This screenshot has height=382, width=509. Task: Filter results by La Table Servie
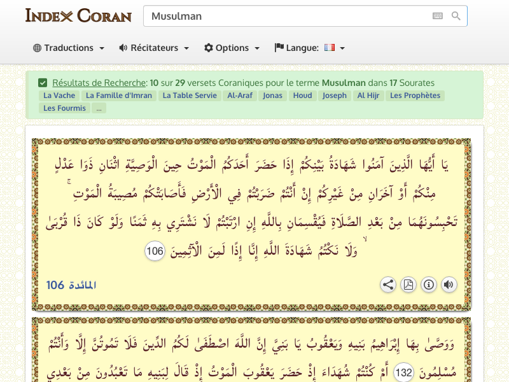pyautogui.click(x=190, y=95)
